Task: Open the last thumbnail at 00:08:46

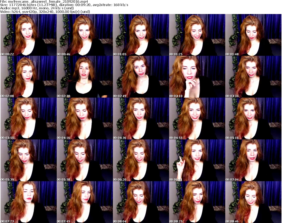Action: click(253, 202)
